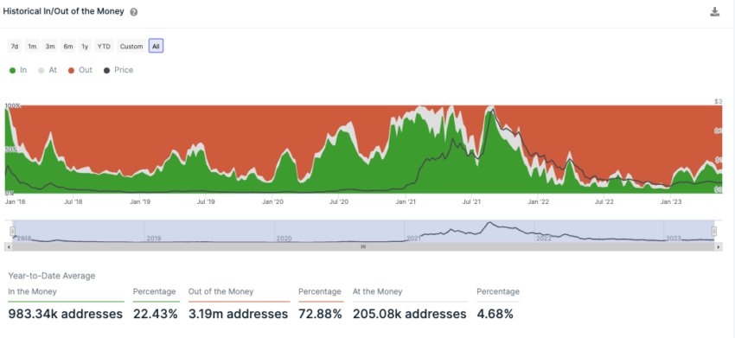Choose the 6m time range
Screen dimensions: 735x338
[68, 47]
